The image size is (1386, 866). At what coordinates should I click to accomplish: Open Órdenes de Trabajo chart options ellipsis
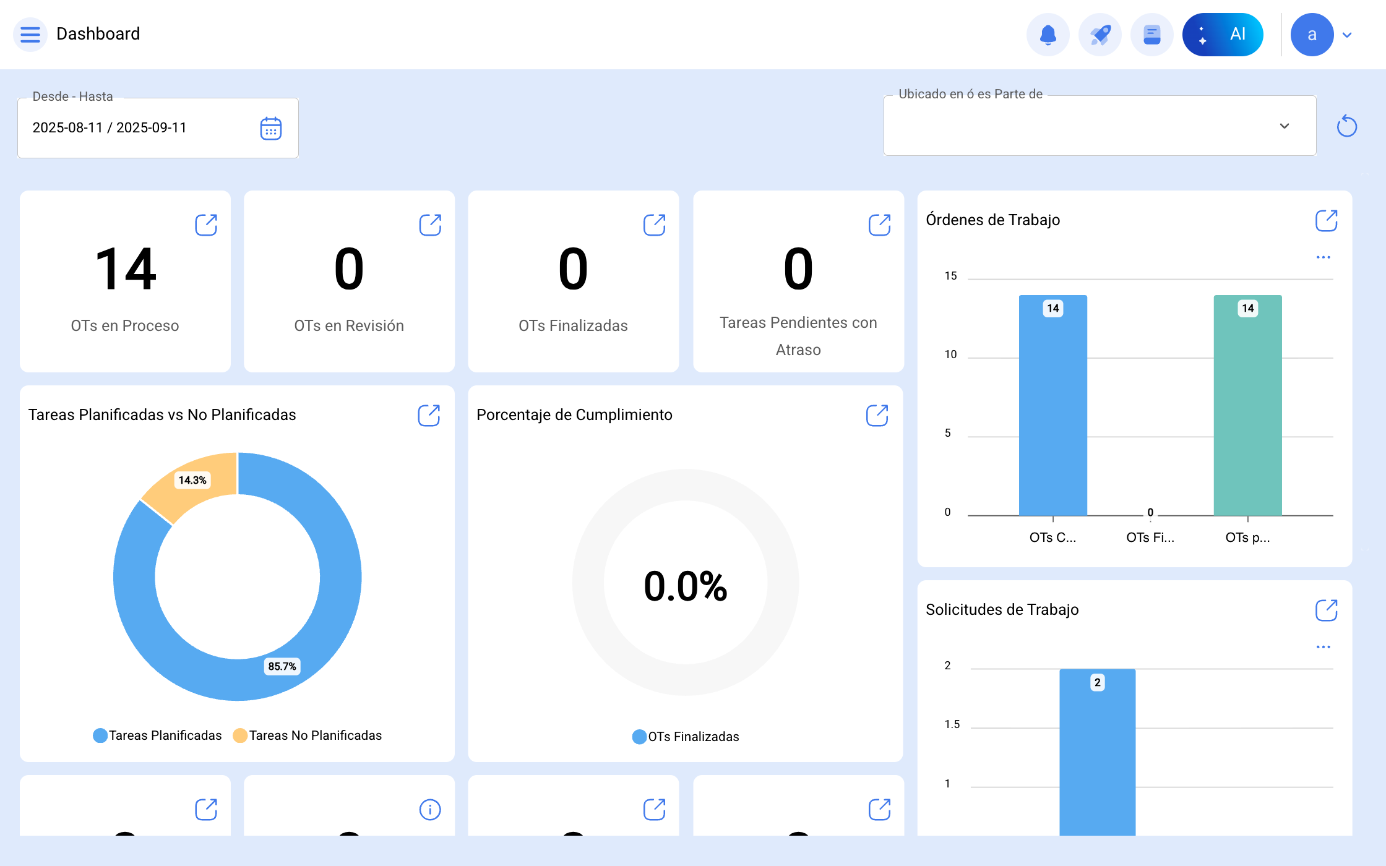pyautogui.click(x=1323, y=257)
